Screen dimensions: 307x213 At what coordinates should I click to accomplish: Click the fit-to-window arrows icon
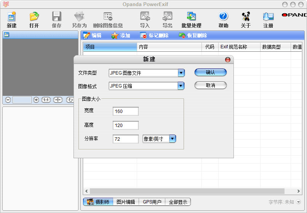coord(58,100)
